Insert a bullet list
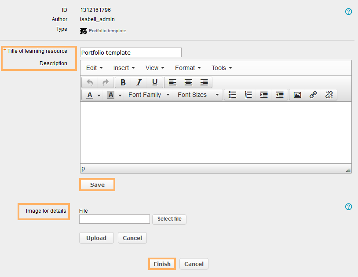The height and width of the screenshot is (277, 358). coord(233,95)
